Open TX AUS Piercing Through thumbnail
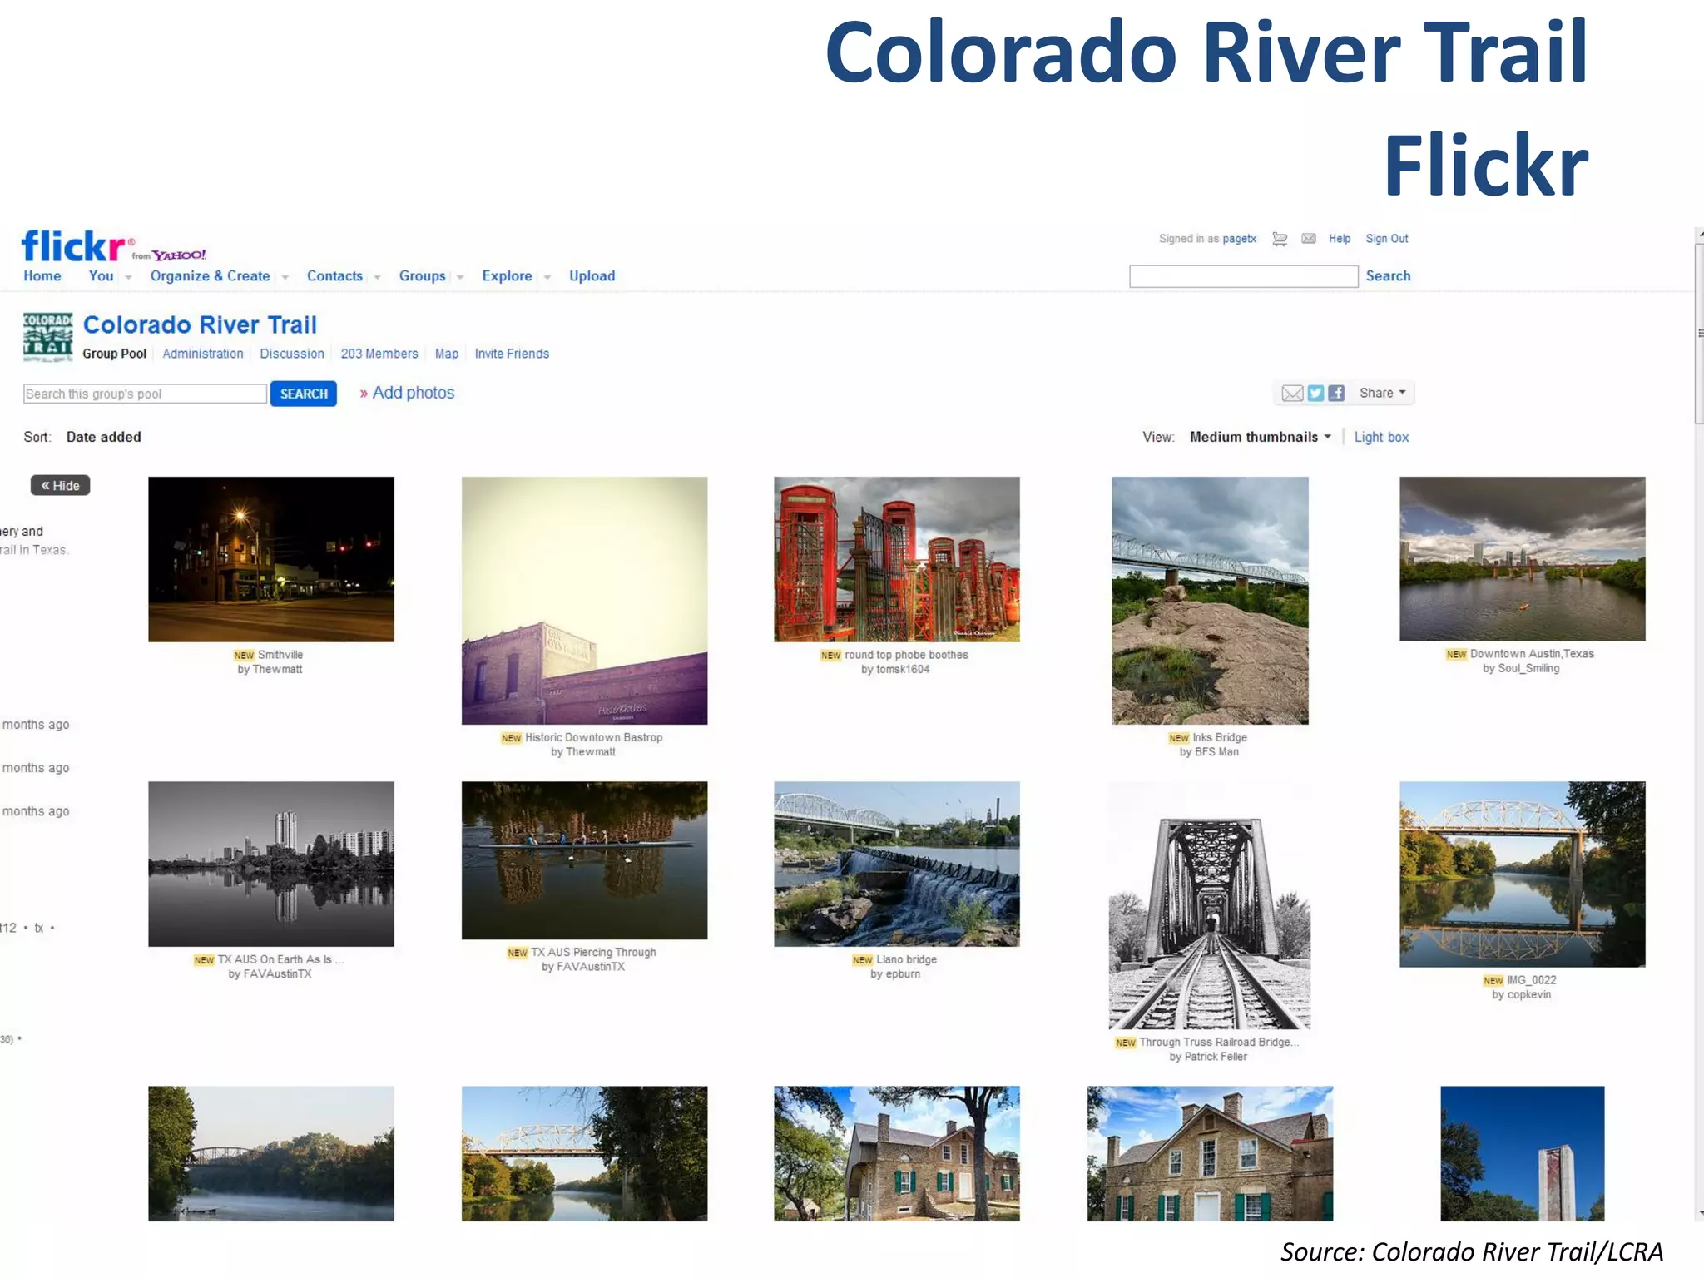The image size is (1704, 1278). (x=584, y=860)
